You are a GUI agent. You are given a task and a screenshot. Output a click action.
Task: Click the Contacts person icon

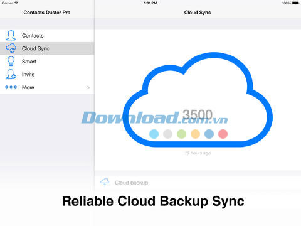pyautogui.click(x=11, y=35)
